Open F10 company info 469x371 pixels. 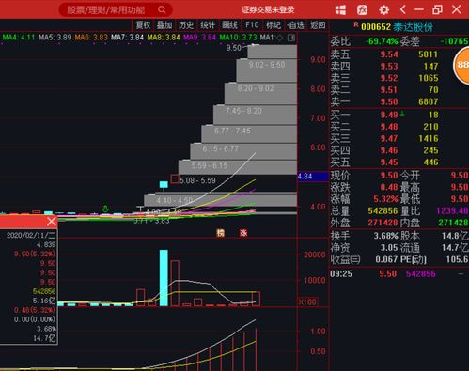coord(252,25)
